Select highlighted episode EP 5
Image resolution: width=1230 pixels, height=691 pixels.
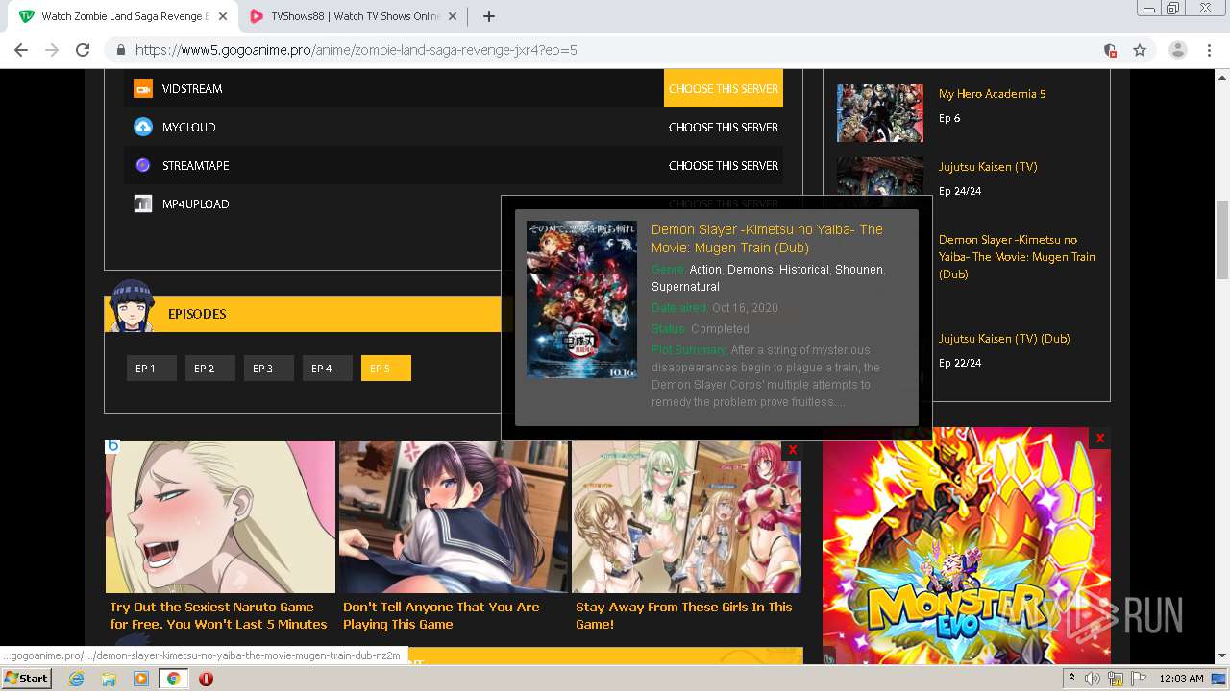385,369
